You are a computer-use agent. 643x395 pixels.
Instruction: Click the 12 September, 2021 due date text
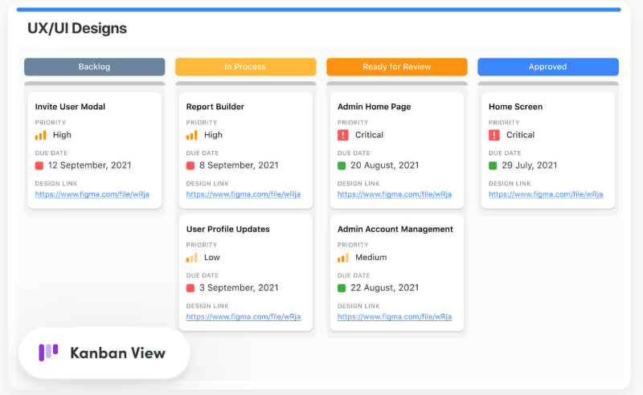(x=90, y=165)
